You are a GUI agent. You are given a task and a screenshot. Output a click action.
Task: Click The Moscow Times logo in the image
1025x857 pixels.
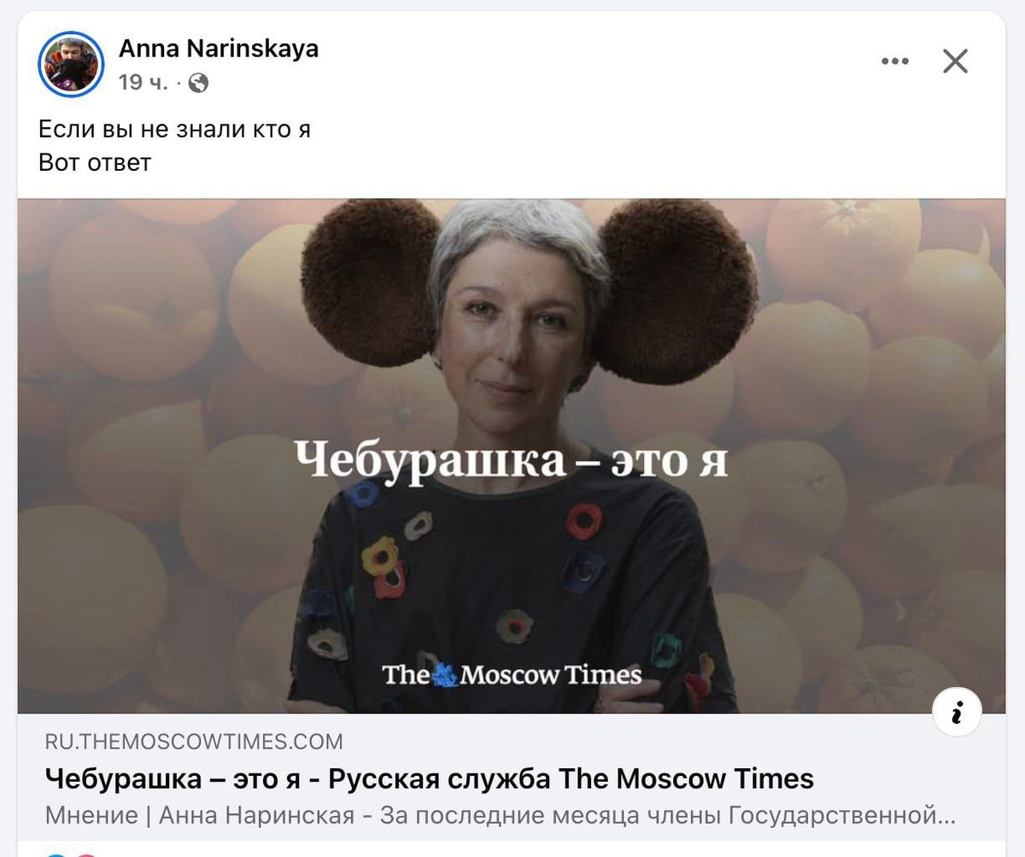click(x=512, y=675)
